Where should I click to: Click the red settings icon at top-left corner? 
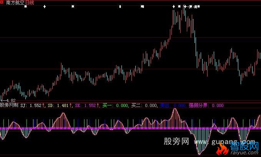point(2,2)
